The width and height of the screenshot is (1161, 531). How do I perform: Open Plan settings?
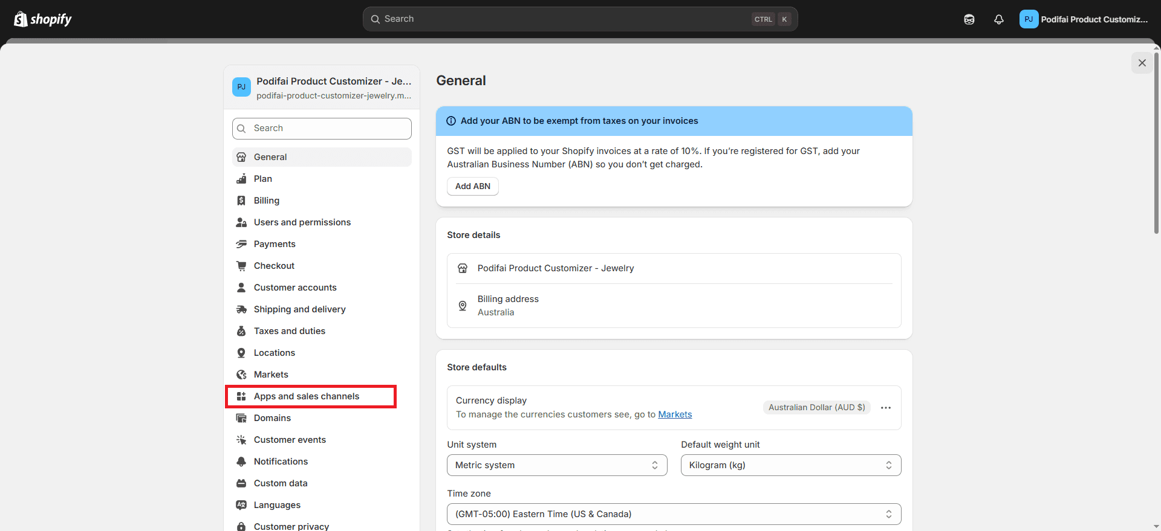click(x=322, y=179)
